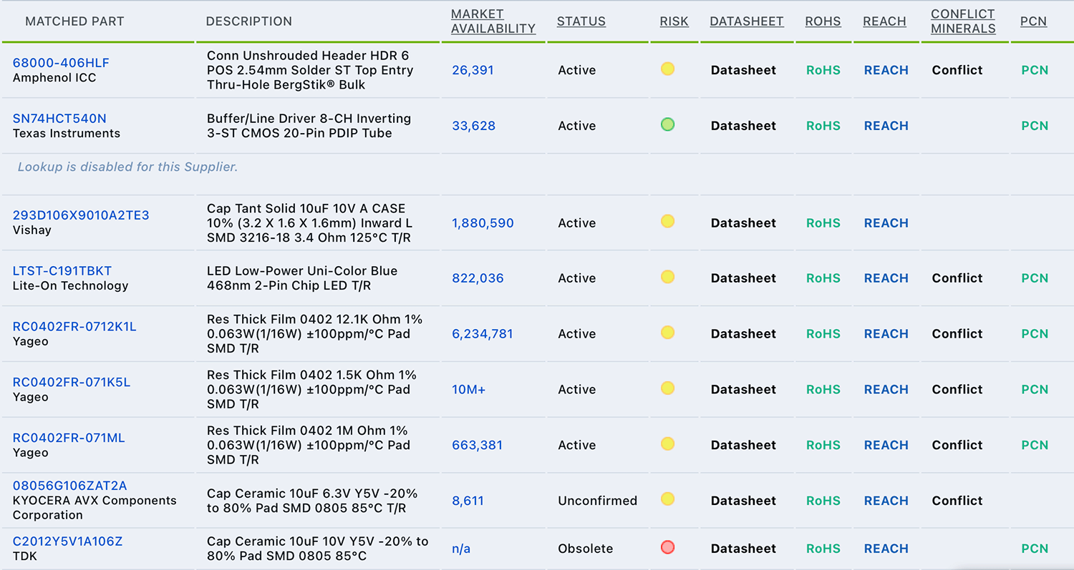Click the Unconfirmed status for 08056G106ZAT2A

point(597,501)
